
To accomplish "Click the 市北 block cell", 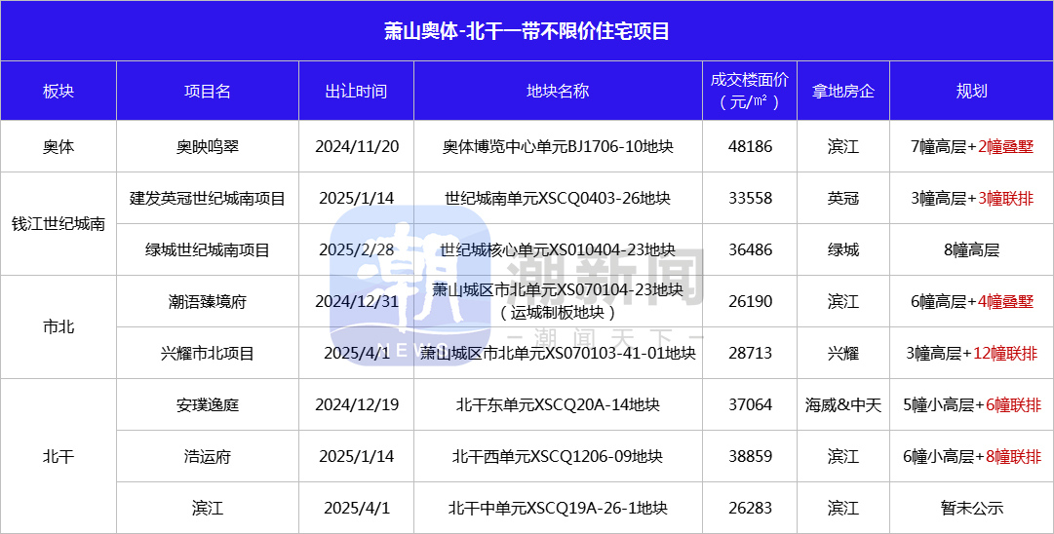I will click(59, 327).
